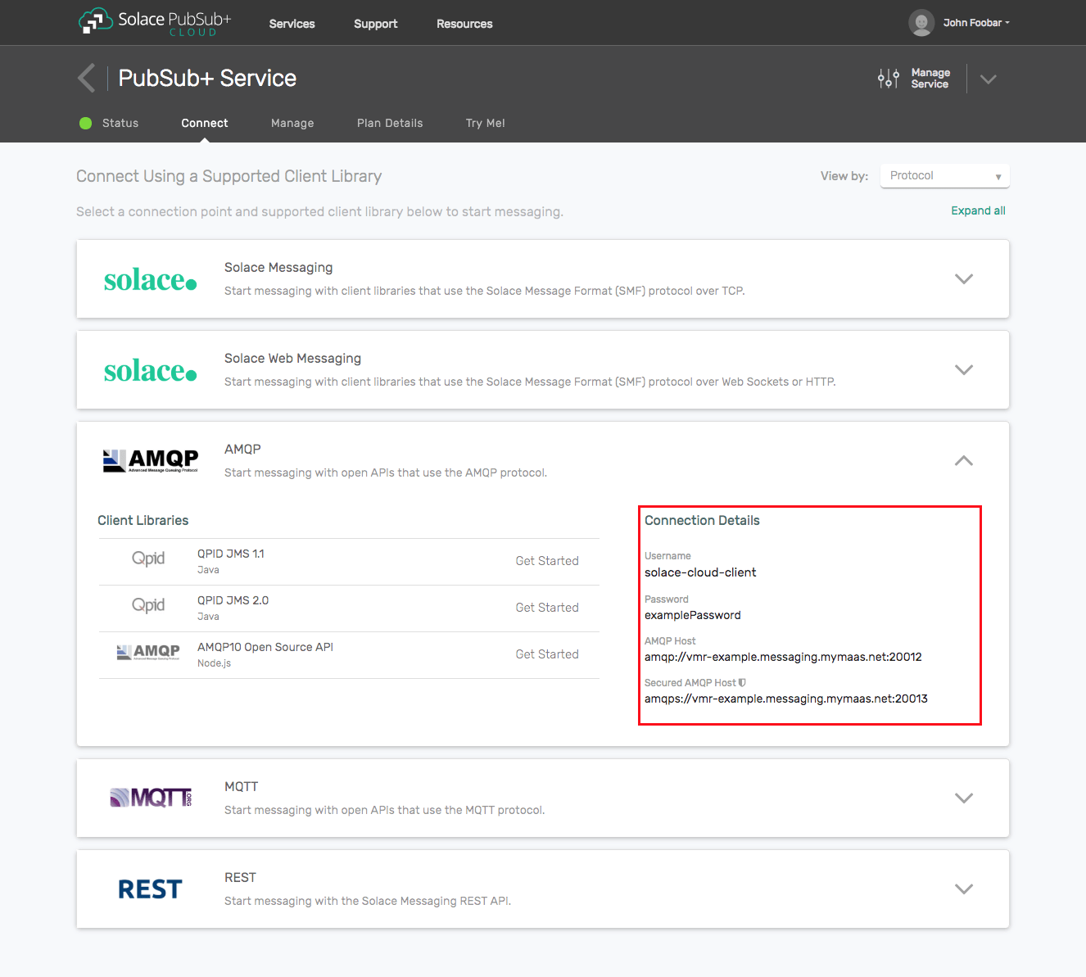This screenshot has height=977, width=1086.
Task: Open the Support menu in the top bar
Action: (375, 24)
